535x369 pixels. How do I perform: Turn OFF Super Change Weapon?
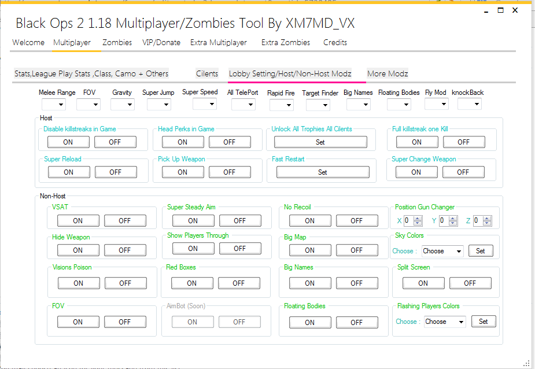[x=463, y=172]
